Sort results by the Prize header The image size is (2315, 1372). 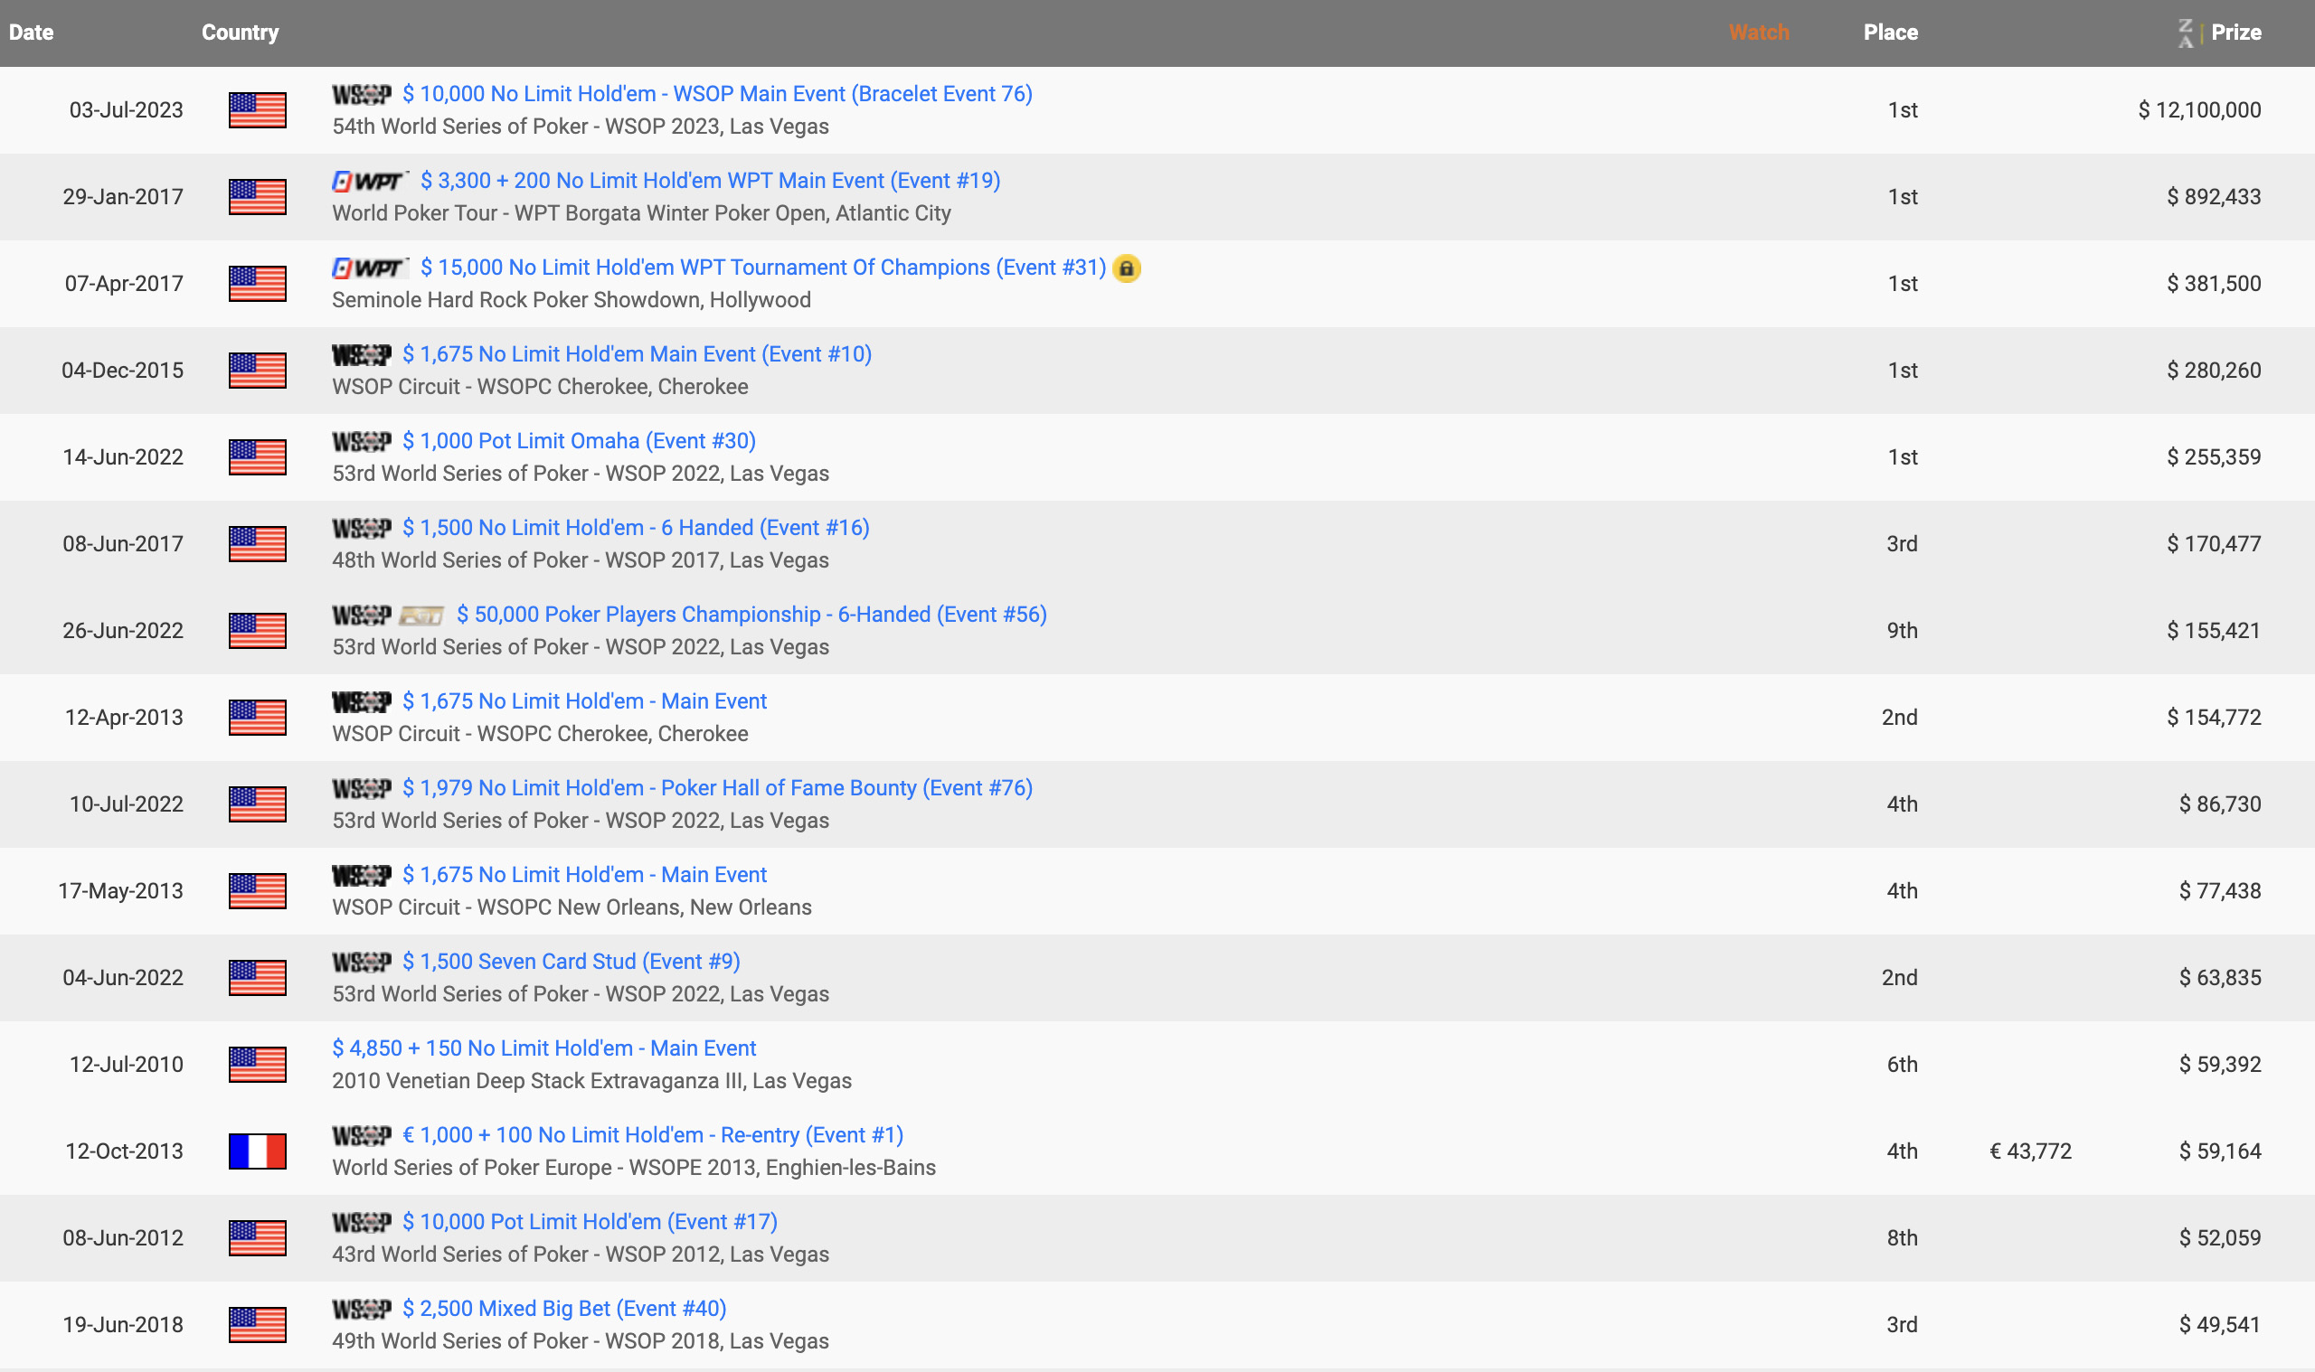[x=2235, y=33]
